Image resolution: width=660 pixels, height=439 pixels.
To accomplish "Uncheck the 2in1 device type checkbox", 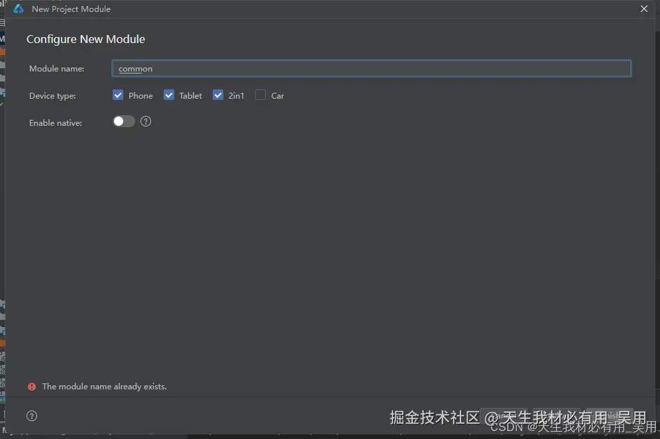I will click(x=218, y=95).
